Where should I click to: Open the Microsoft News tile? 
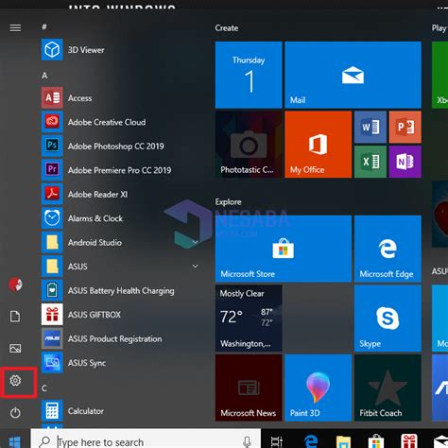(x=249, y=388)
